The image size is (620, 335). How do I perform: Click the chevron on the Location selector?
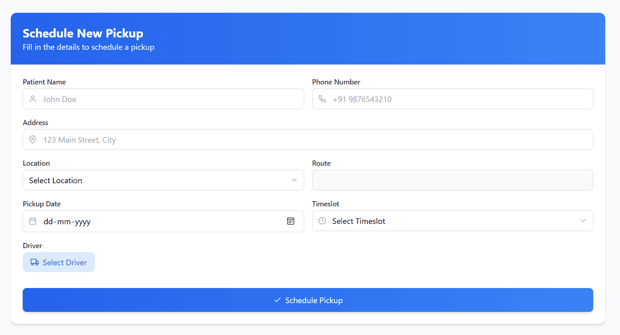pyautogui.click(x=294, y=180)
